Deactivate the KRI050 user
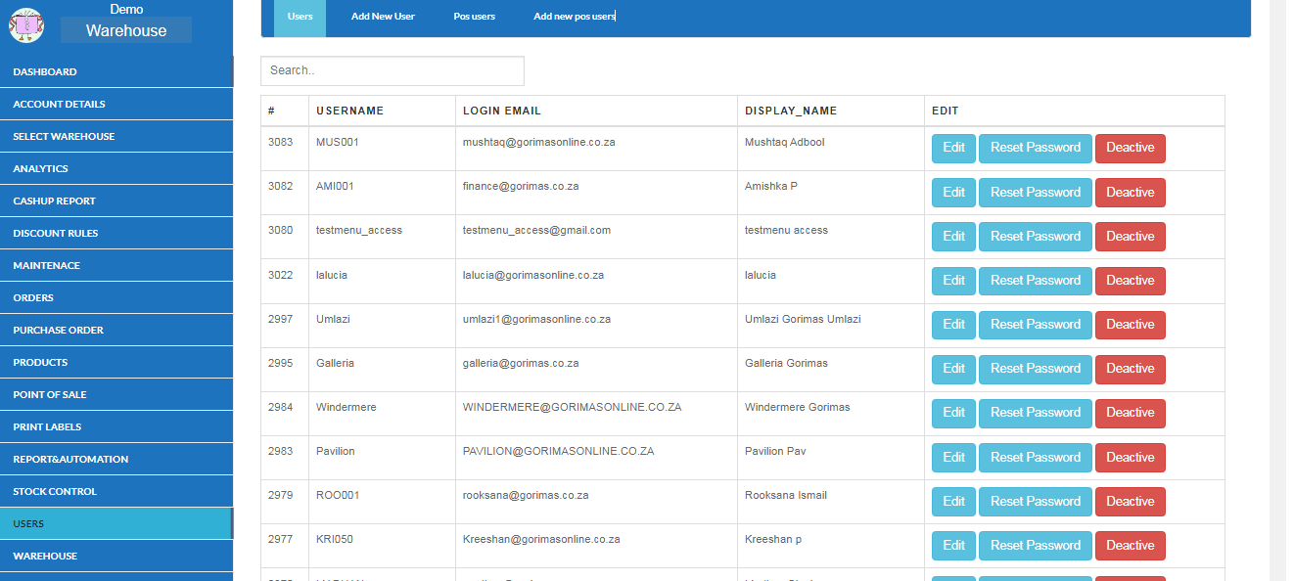 click(x=1130, y=546)
